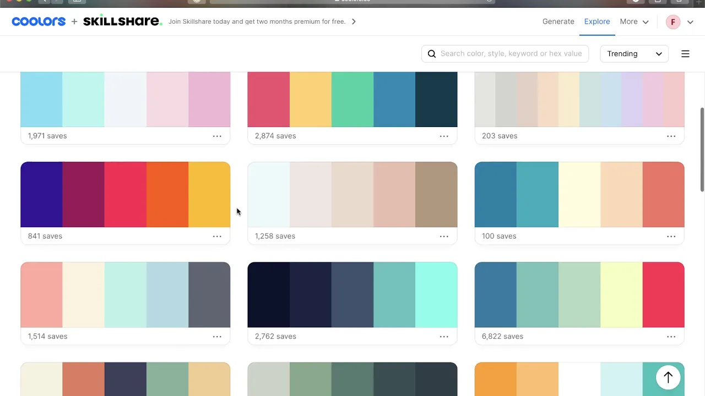
Task: Click the 2,874 saves count
Action: [x=275, y=136]
